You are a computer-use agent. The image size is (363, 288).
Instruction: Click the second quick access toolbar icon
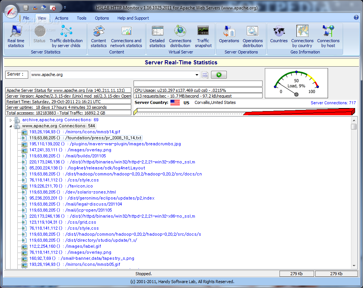coord(35,8)
